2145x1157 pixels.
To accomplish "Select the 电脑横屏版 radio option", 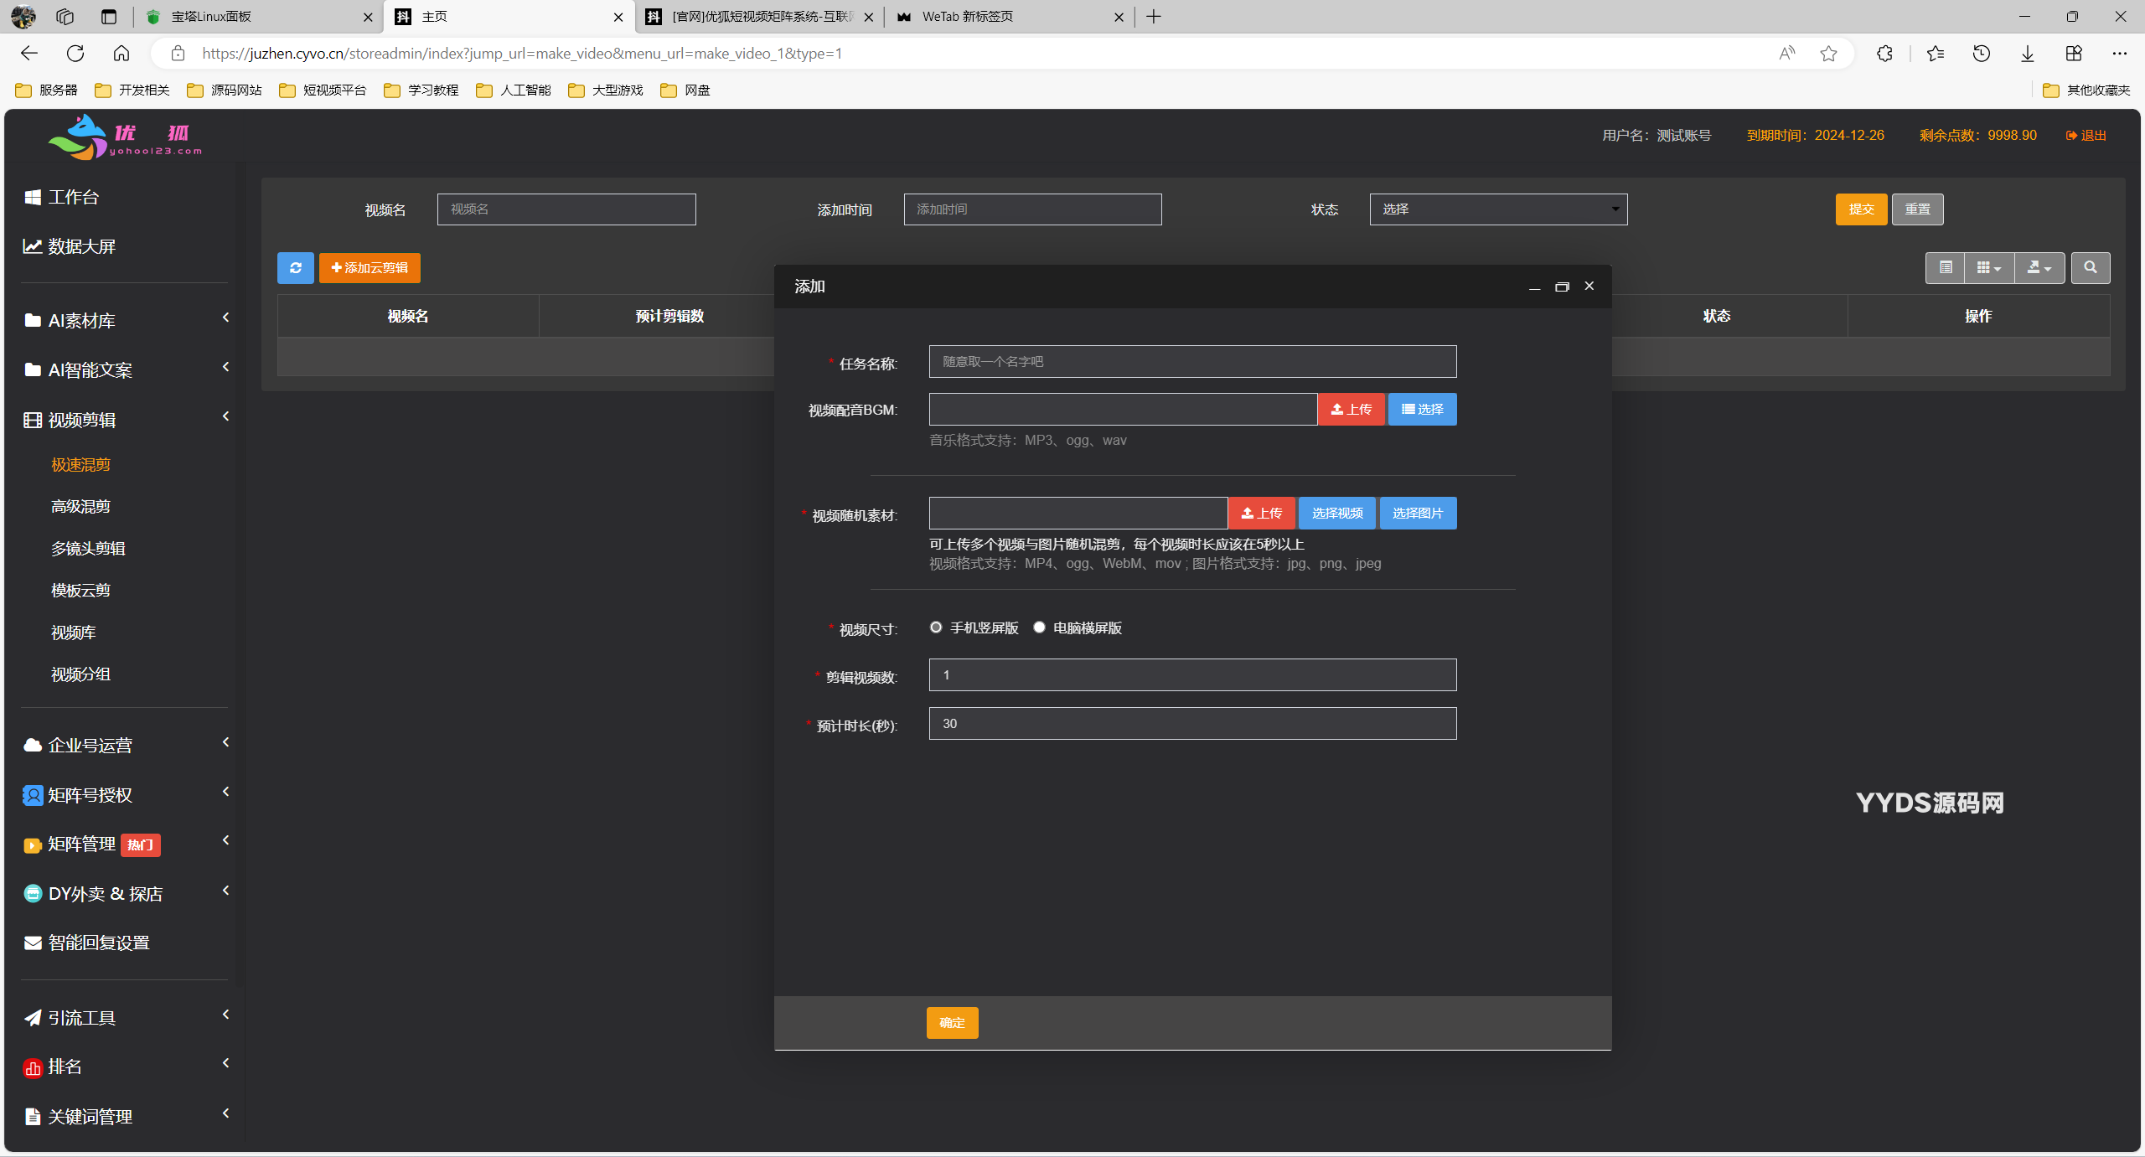I will coord(1039,628).
